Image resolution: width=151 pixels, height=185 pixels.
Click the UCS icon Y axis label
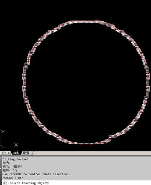click(3, 132)
